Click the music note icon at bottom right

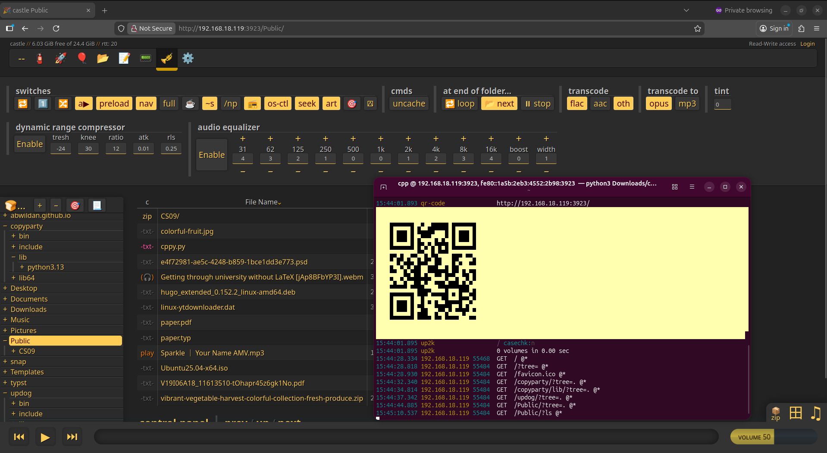(815, 413)
